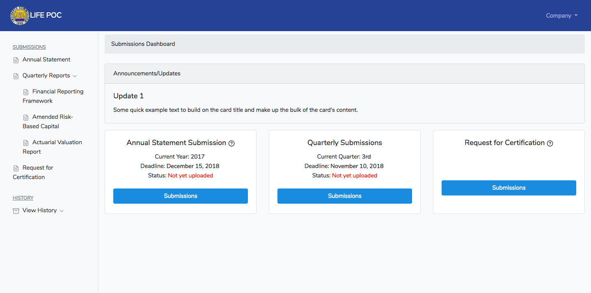Click the help icon next to Request for Certification

click(x=550, y=143)
